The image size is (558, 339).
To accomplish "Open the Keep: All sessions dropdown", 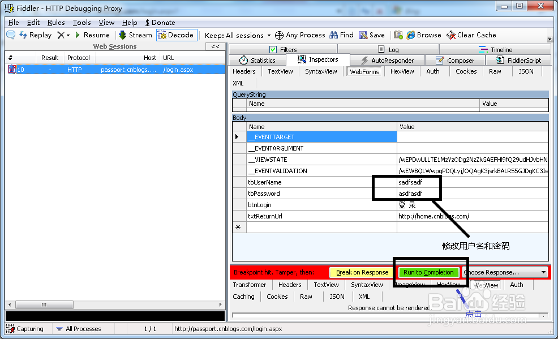I will pos(238,35).
